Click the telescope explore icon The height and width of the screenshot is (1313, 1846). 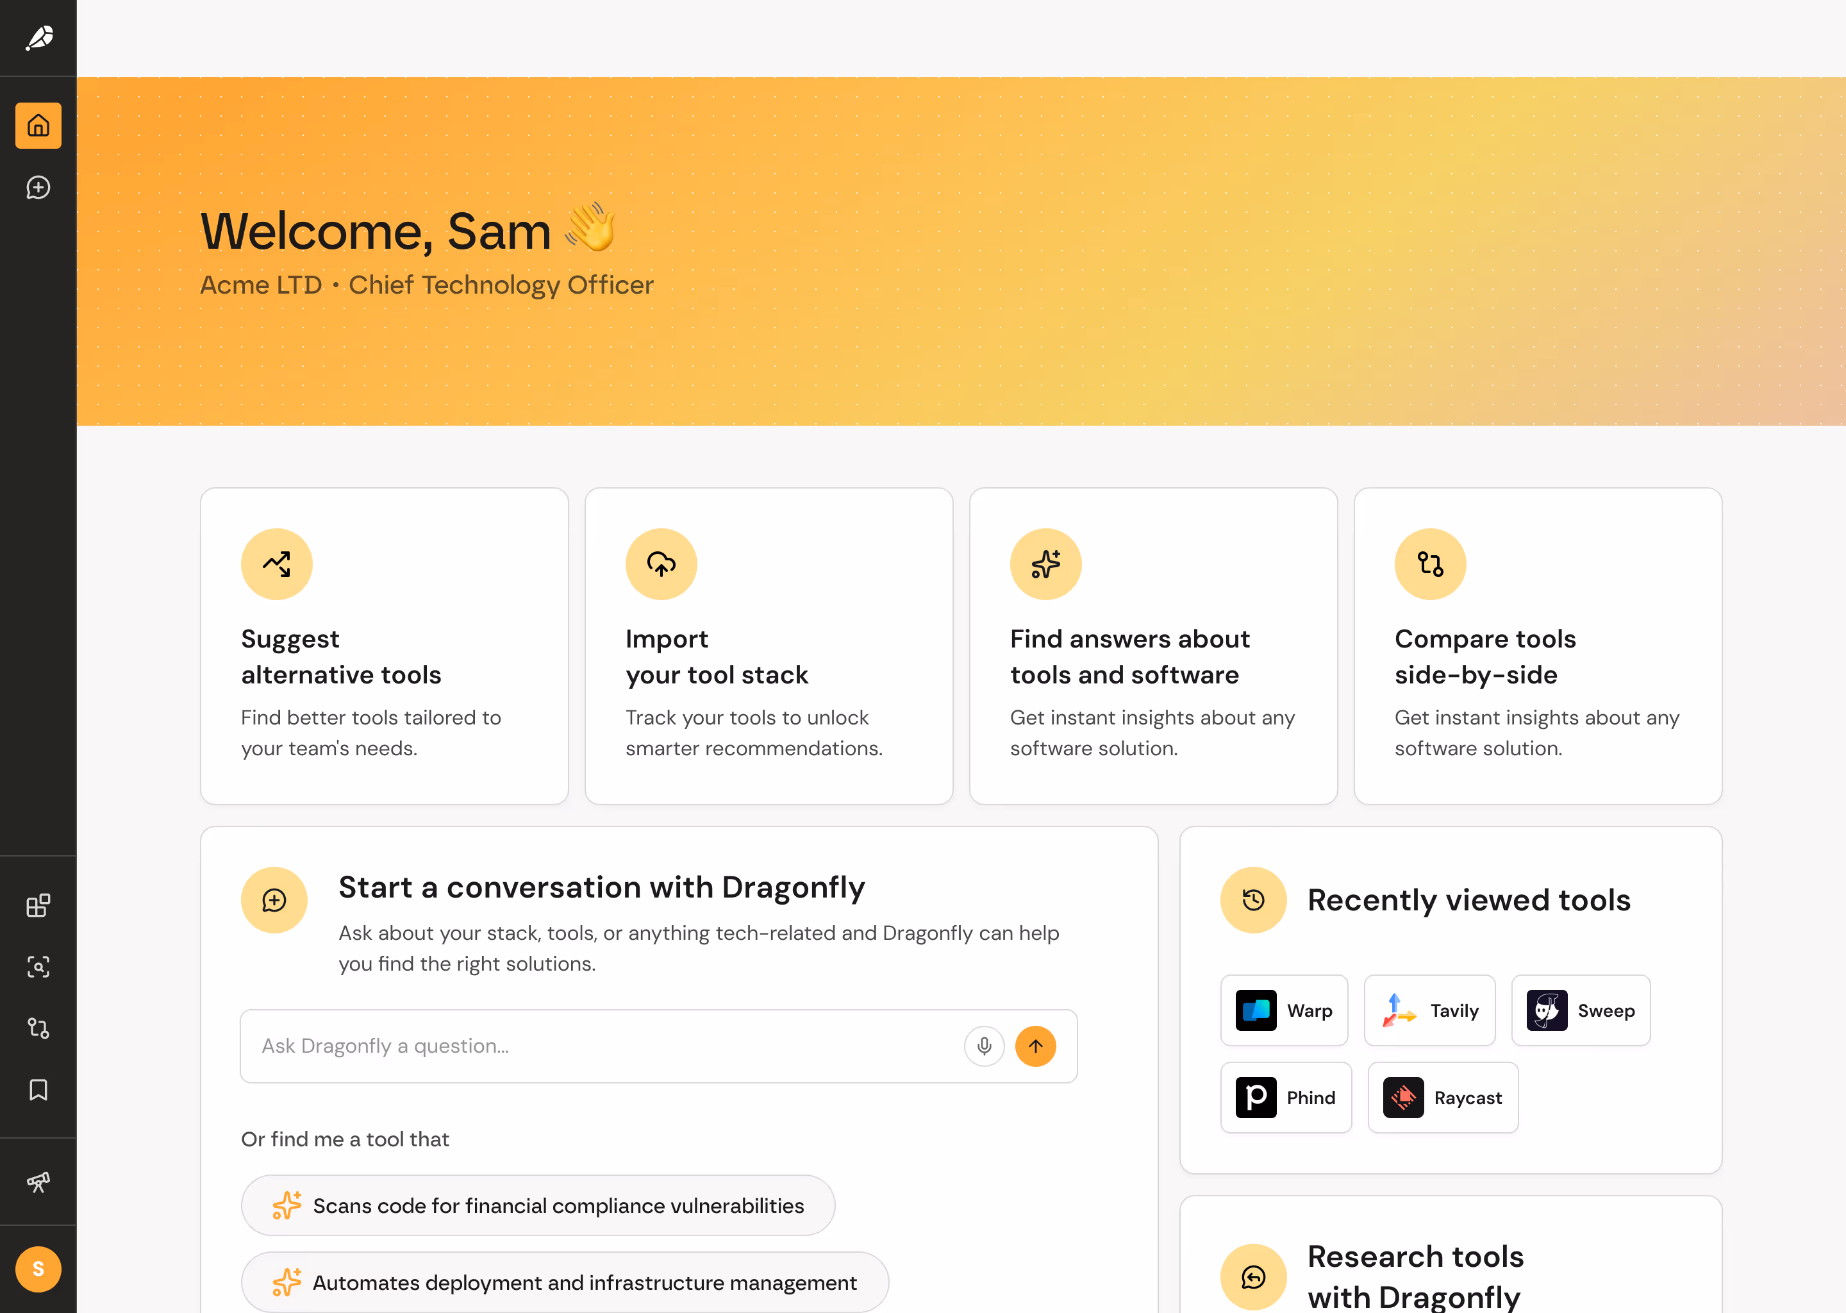pos(38,1182)
